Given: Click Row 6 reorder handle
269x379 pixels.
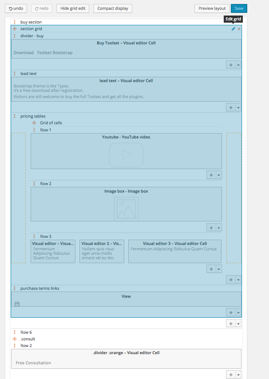Looking at the screenshot, I should click(x=15, y=332).
